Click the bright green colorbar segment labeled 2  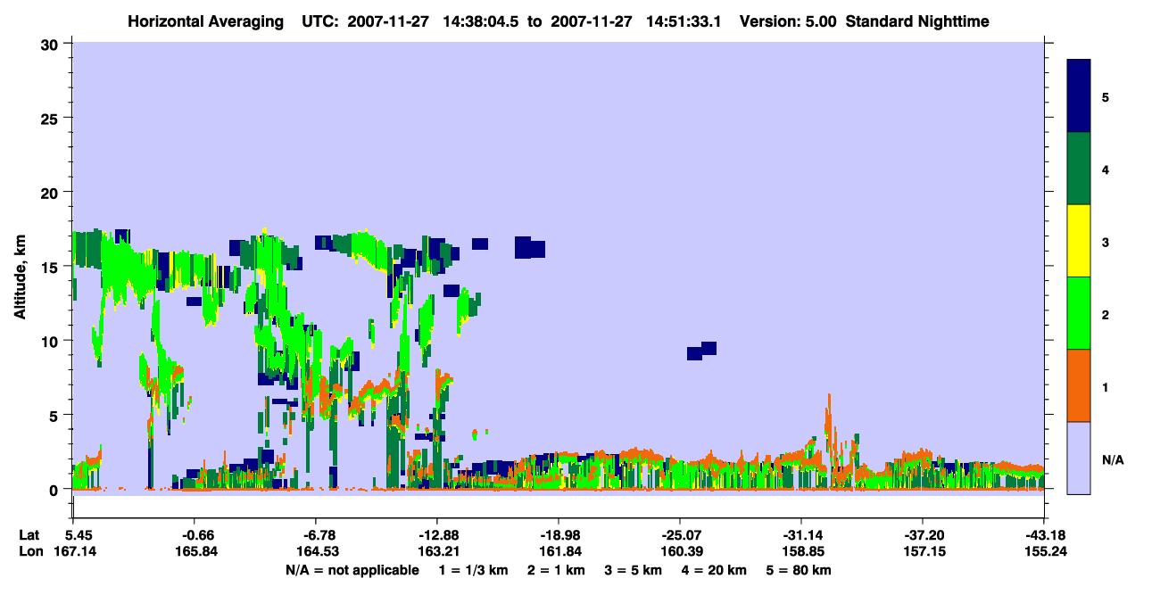[x=1079, y=313]
